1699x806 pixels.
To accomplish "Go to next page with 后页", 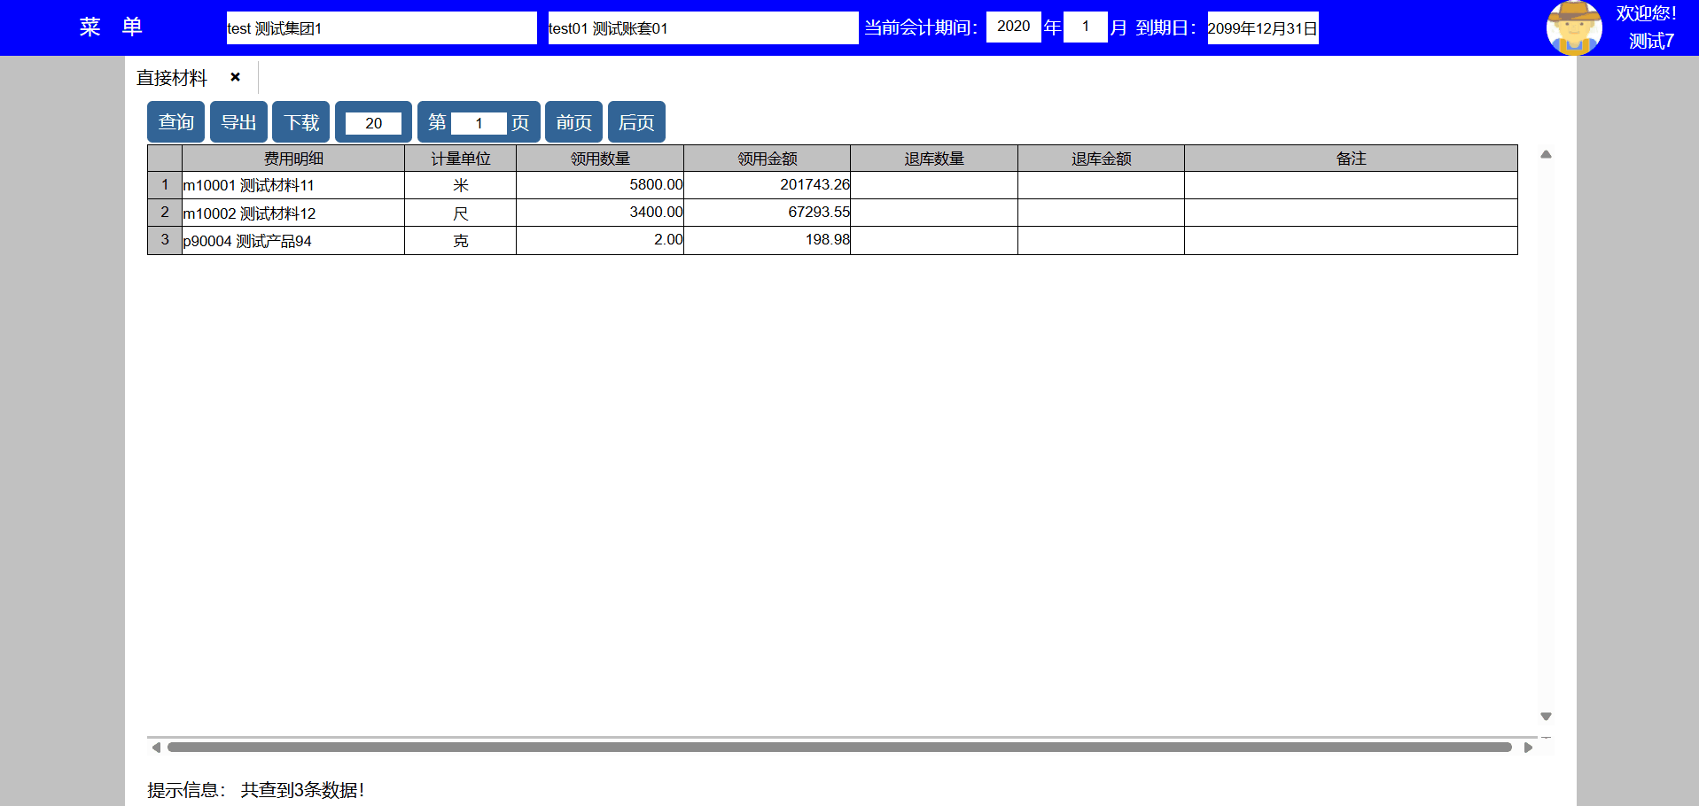I will (636, 122).
